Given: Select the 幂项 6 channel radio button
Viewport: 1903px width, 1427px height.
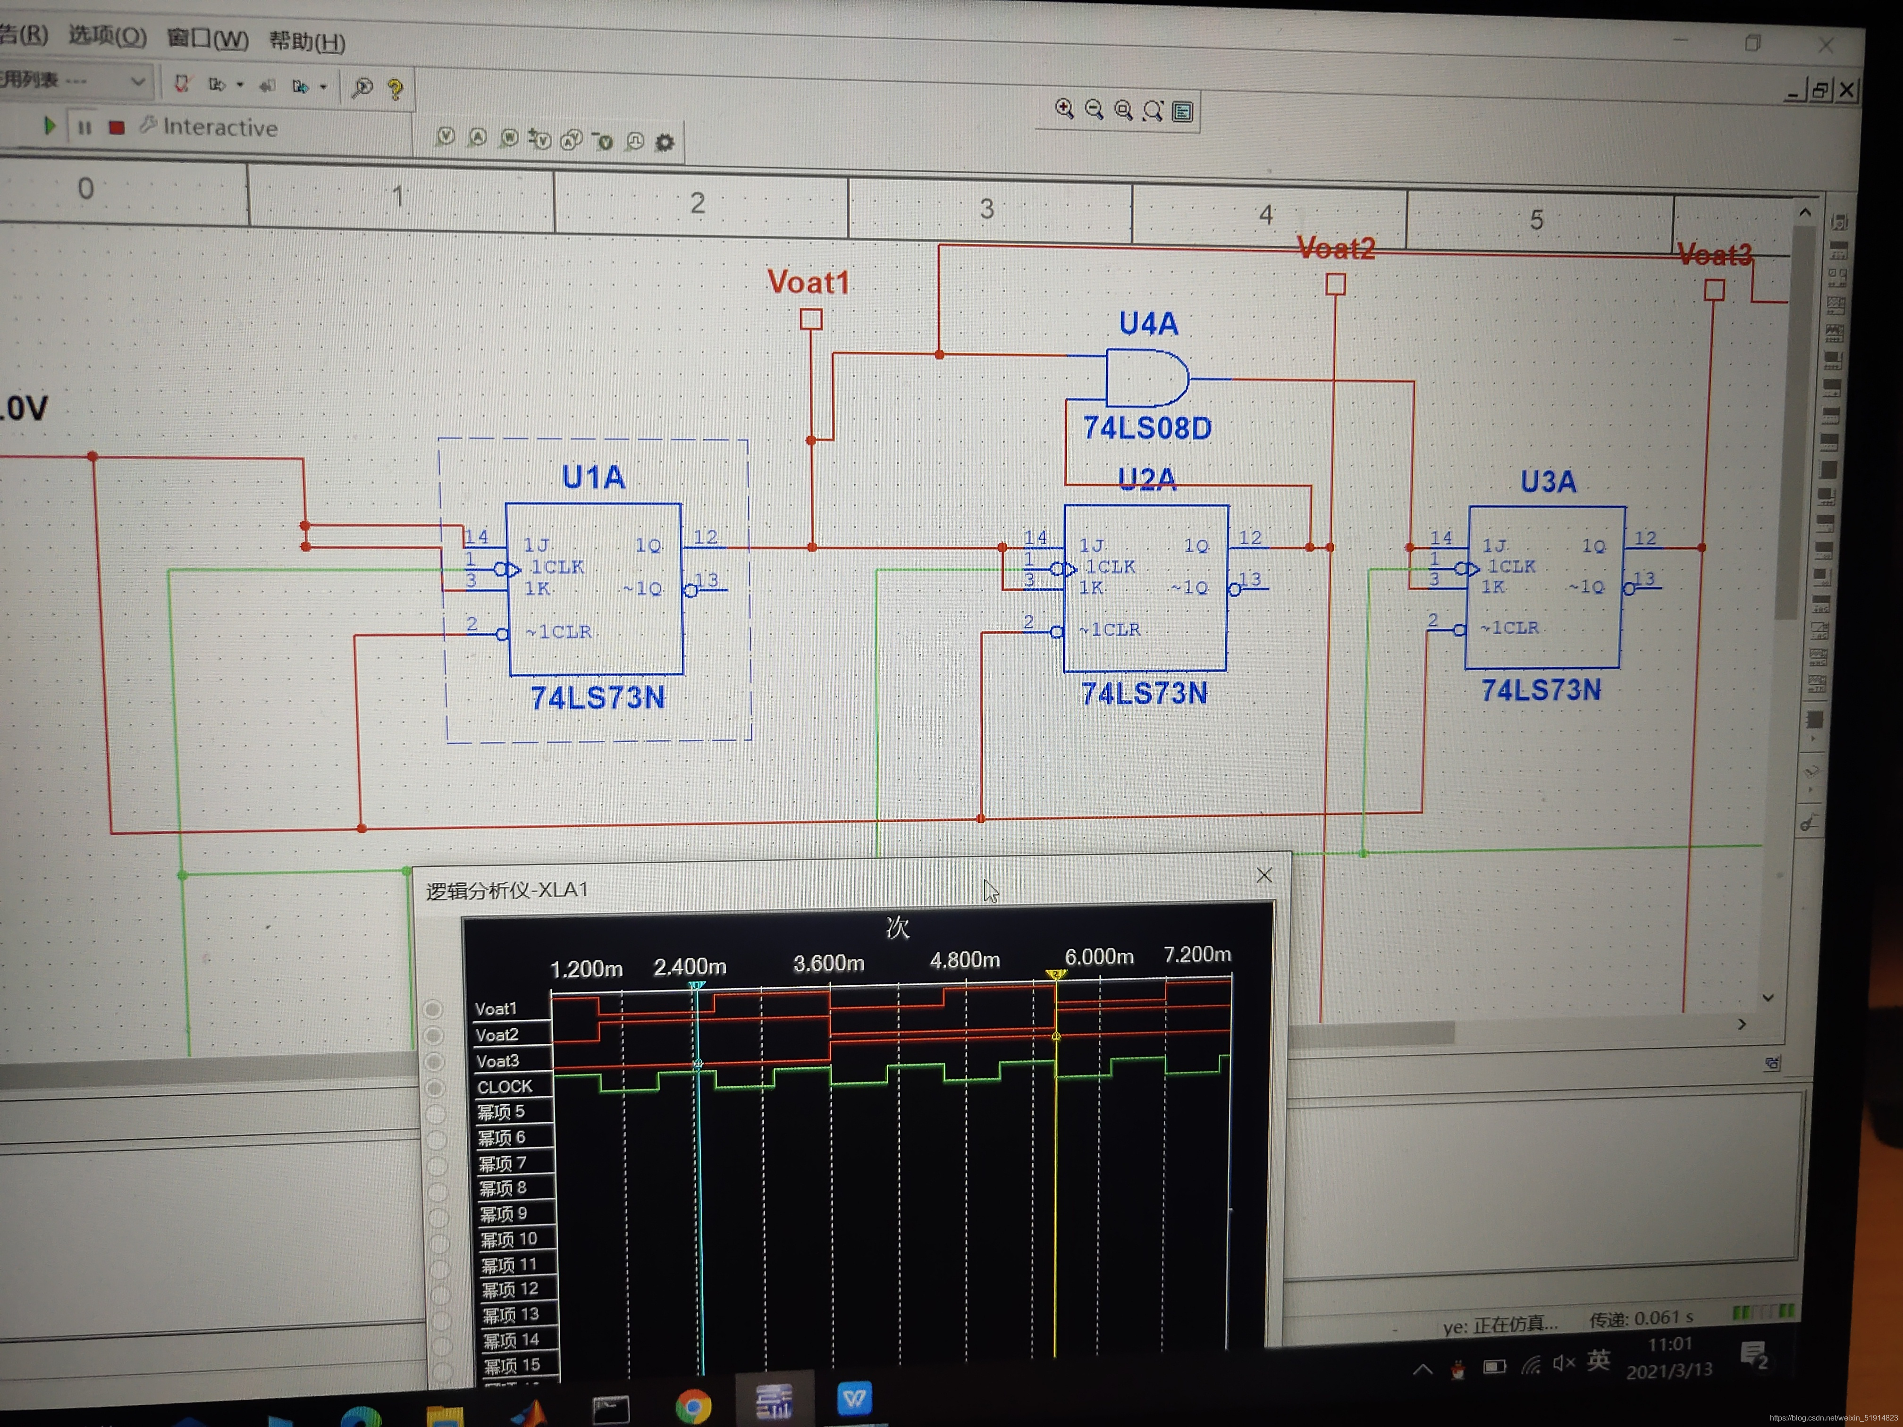Looking at the screenshot, I should [x=436, y=1140].
